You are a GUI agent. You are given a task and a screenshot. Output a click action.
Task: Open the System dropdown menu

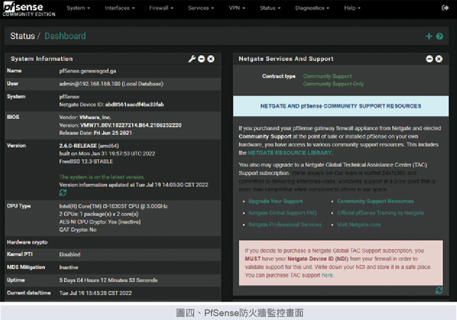79,8
